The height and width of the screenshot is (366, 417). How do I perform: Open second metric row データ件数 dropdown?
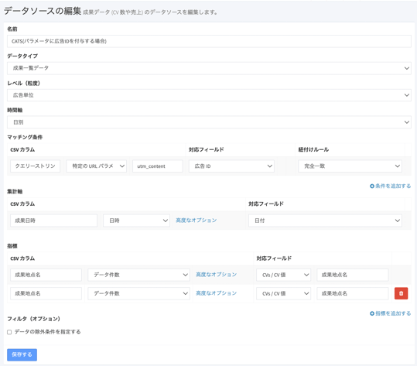click(x=138, y=293)
